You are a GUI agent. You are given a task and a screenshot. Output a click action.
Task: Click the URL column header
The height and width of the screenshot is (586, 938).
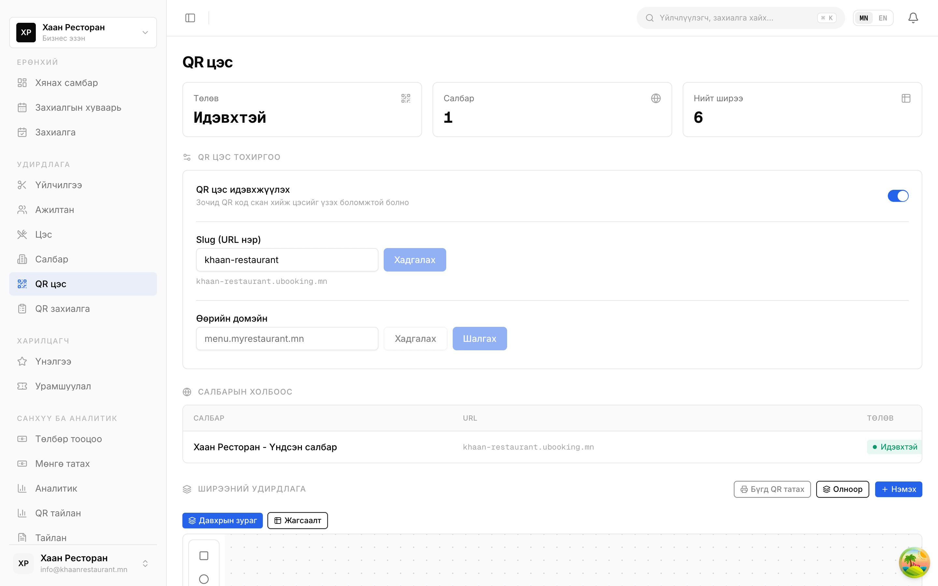click(x=470, y=418)
